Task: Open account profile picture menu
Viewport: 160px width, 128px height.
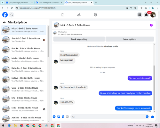Action: (x=153, y=15)
